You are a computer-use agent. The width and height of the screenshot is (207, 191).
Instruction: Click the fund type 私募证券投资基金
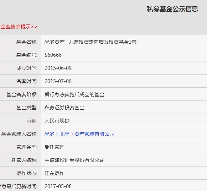click(x=64, y=108)
